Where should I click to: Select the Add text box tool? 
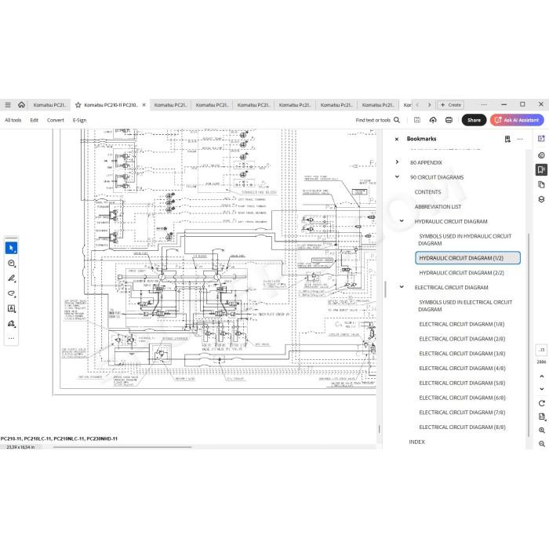pos(11,308)
